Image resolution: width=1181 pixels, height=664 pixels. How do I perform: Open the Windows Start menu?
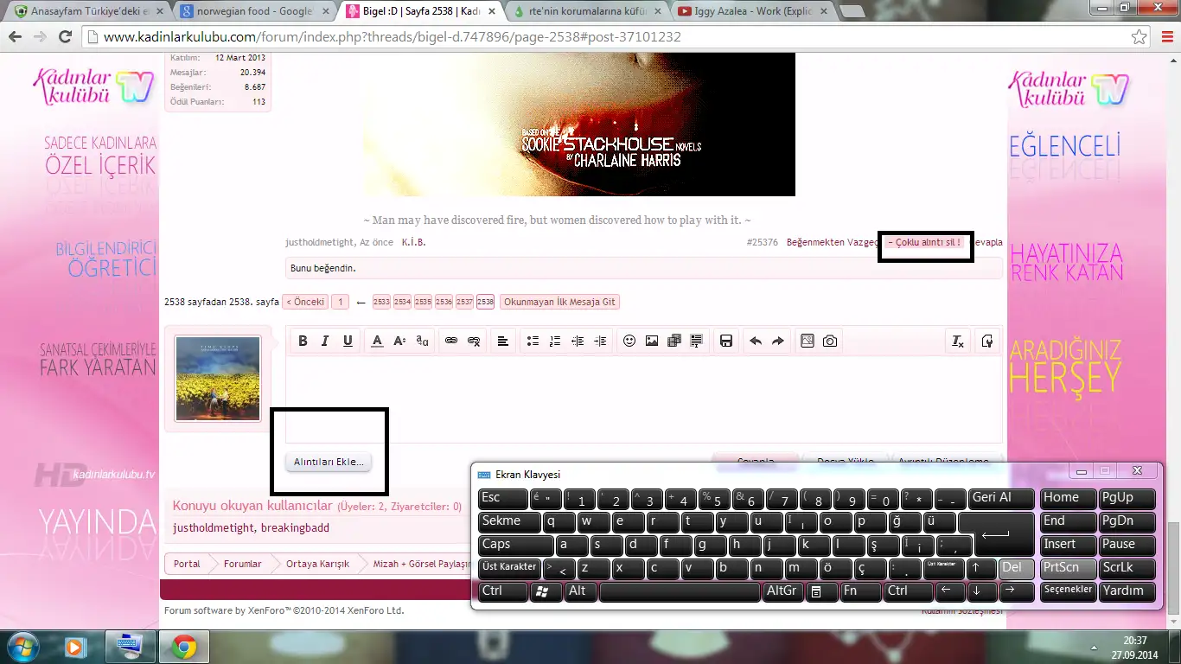(x=23, y=647)
